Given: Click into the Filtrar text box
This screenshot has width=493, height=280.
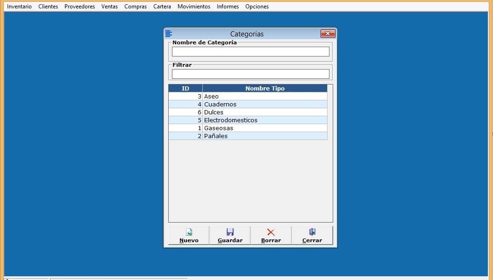Looking at the screenshot, I should click(250, 74).
